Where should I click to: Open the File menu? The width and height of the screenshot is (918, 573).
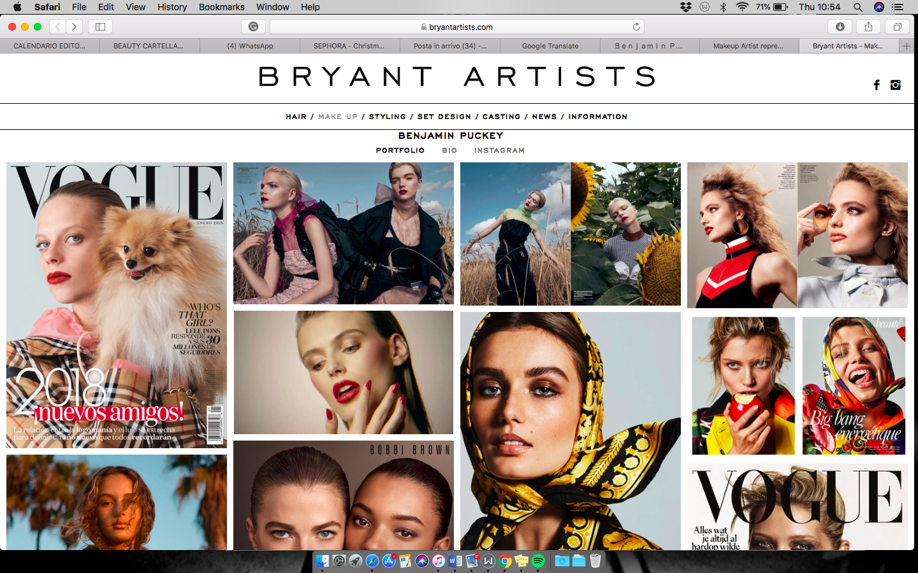[x=79, y=7]
